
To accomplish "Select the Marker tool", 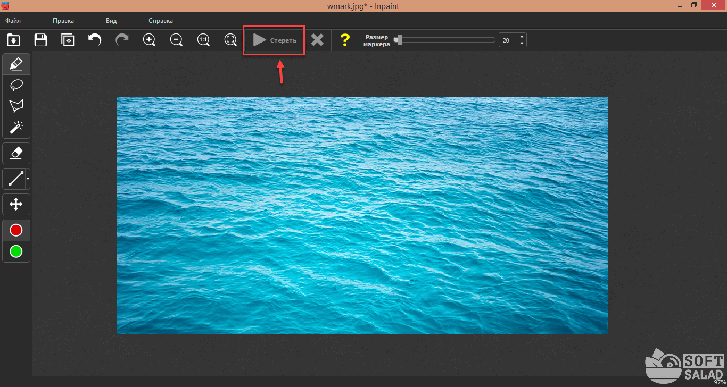I will pyautogui.click(x=16, y=64).
